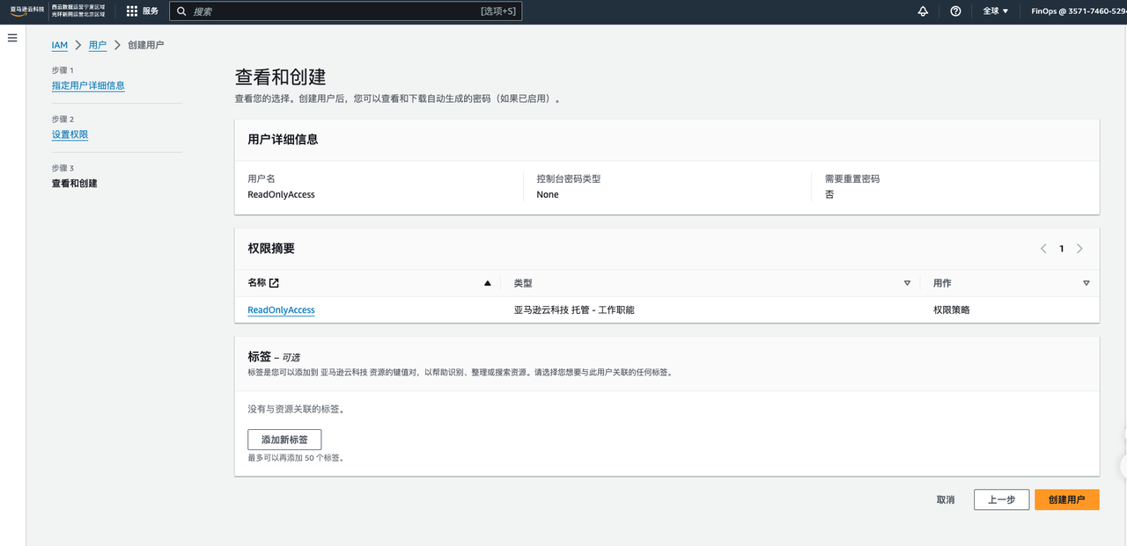1127x546 pixels.
Task: Go to previous page of permissions summary
Action: [1043, 249]
